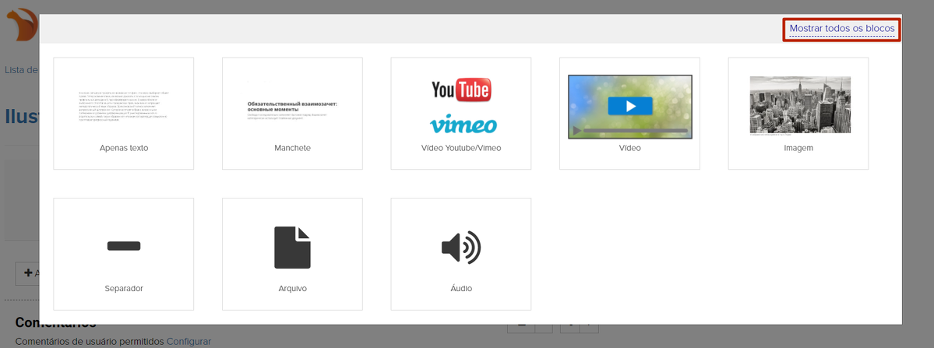Choose the "Separador" block label

coord(123,288)
